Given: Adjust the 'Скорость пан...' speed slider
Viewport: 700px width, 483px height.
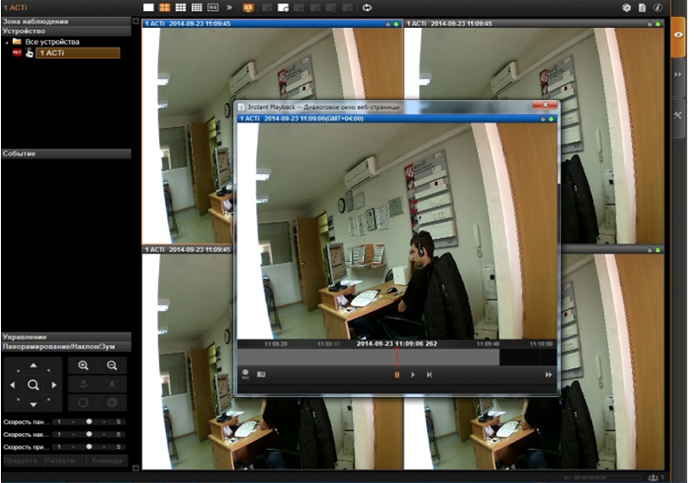Looking at the screenshot, I should pos(88,422).
